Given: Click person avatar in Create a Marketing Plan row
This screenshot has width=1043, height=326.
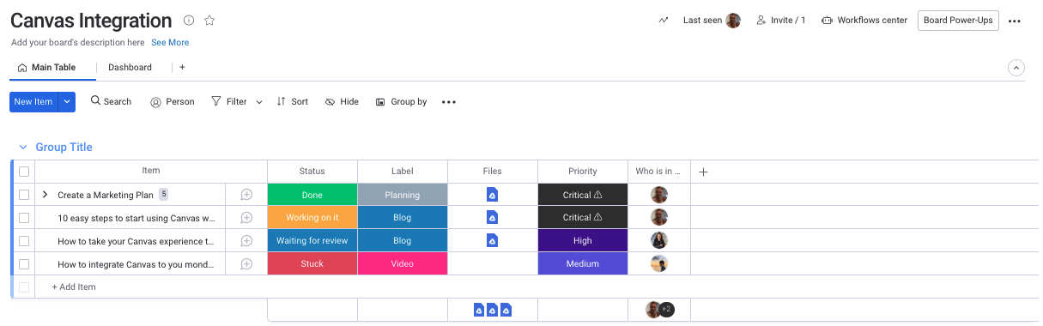Looking at the screenshot, I should click(x=659, y=195).
